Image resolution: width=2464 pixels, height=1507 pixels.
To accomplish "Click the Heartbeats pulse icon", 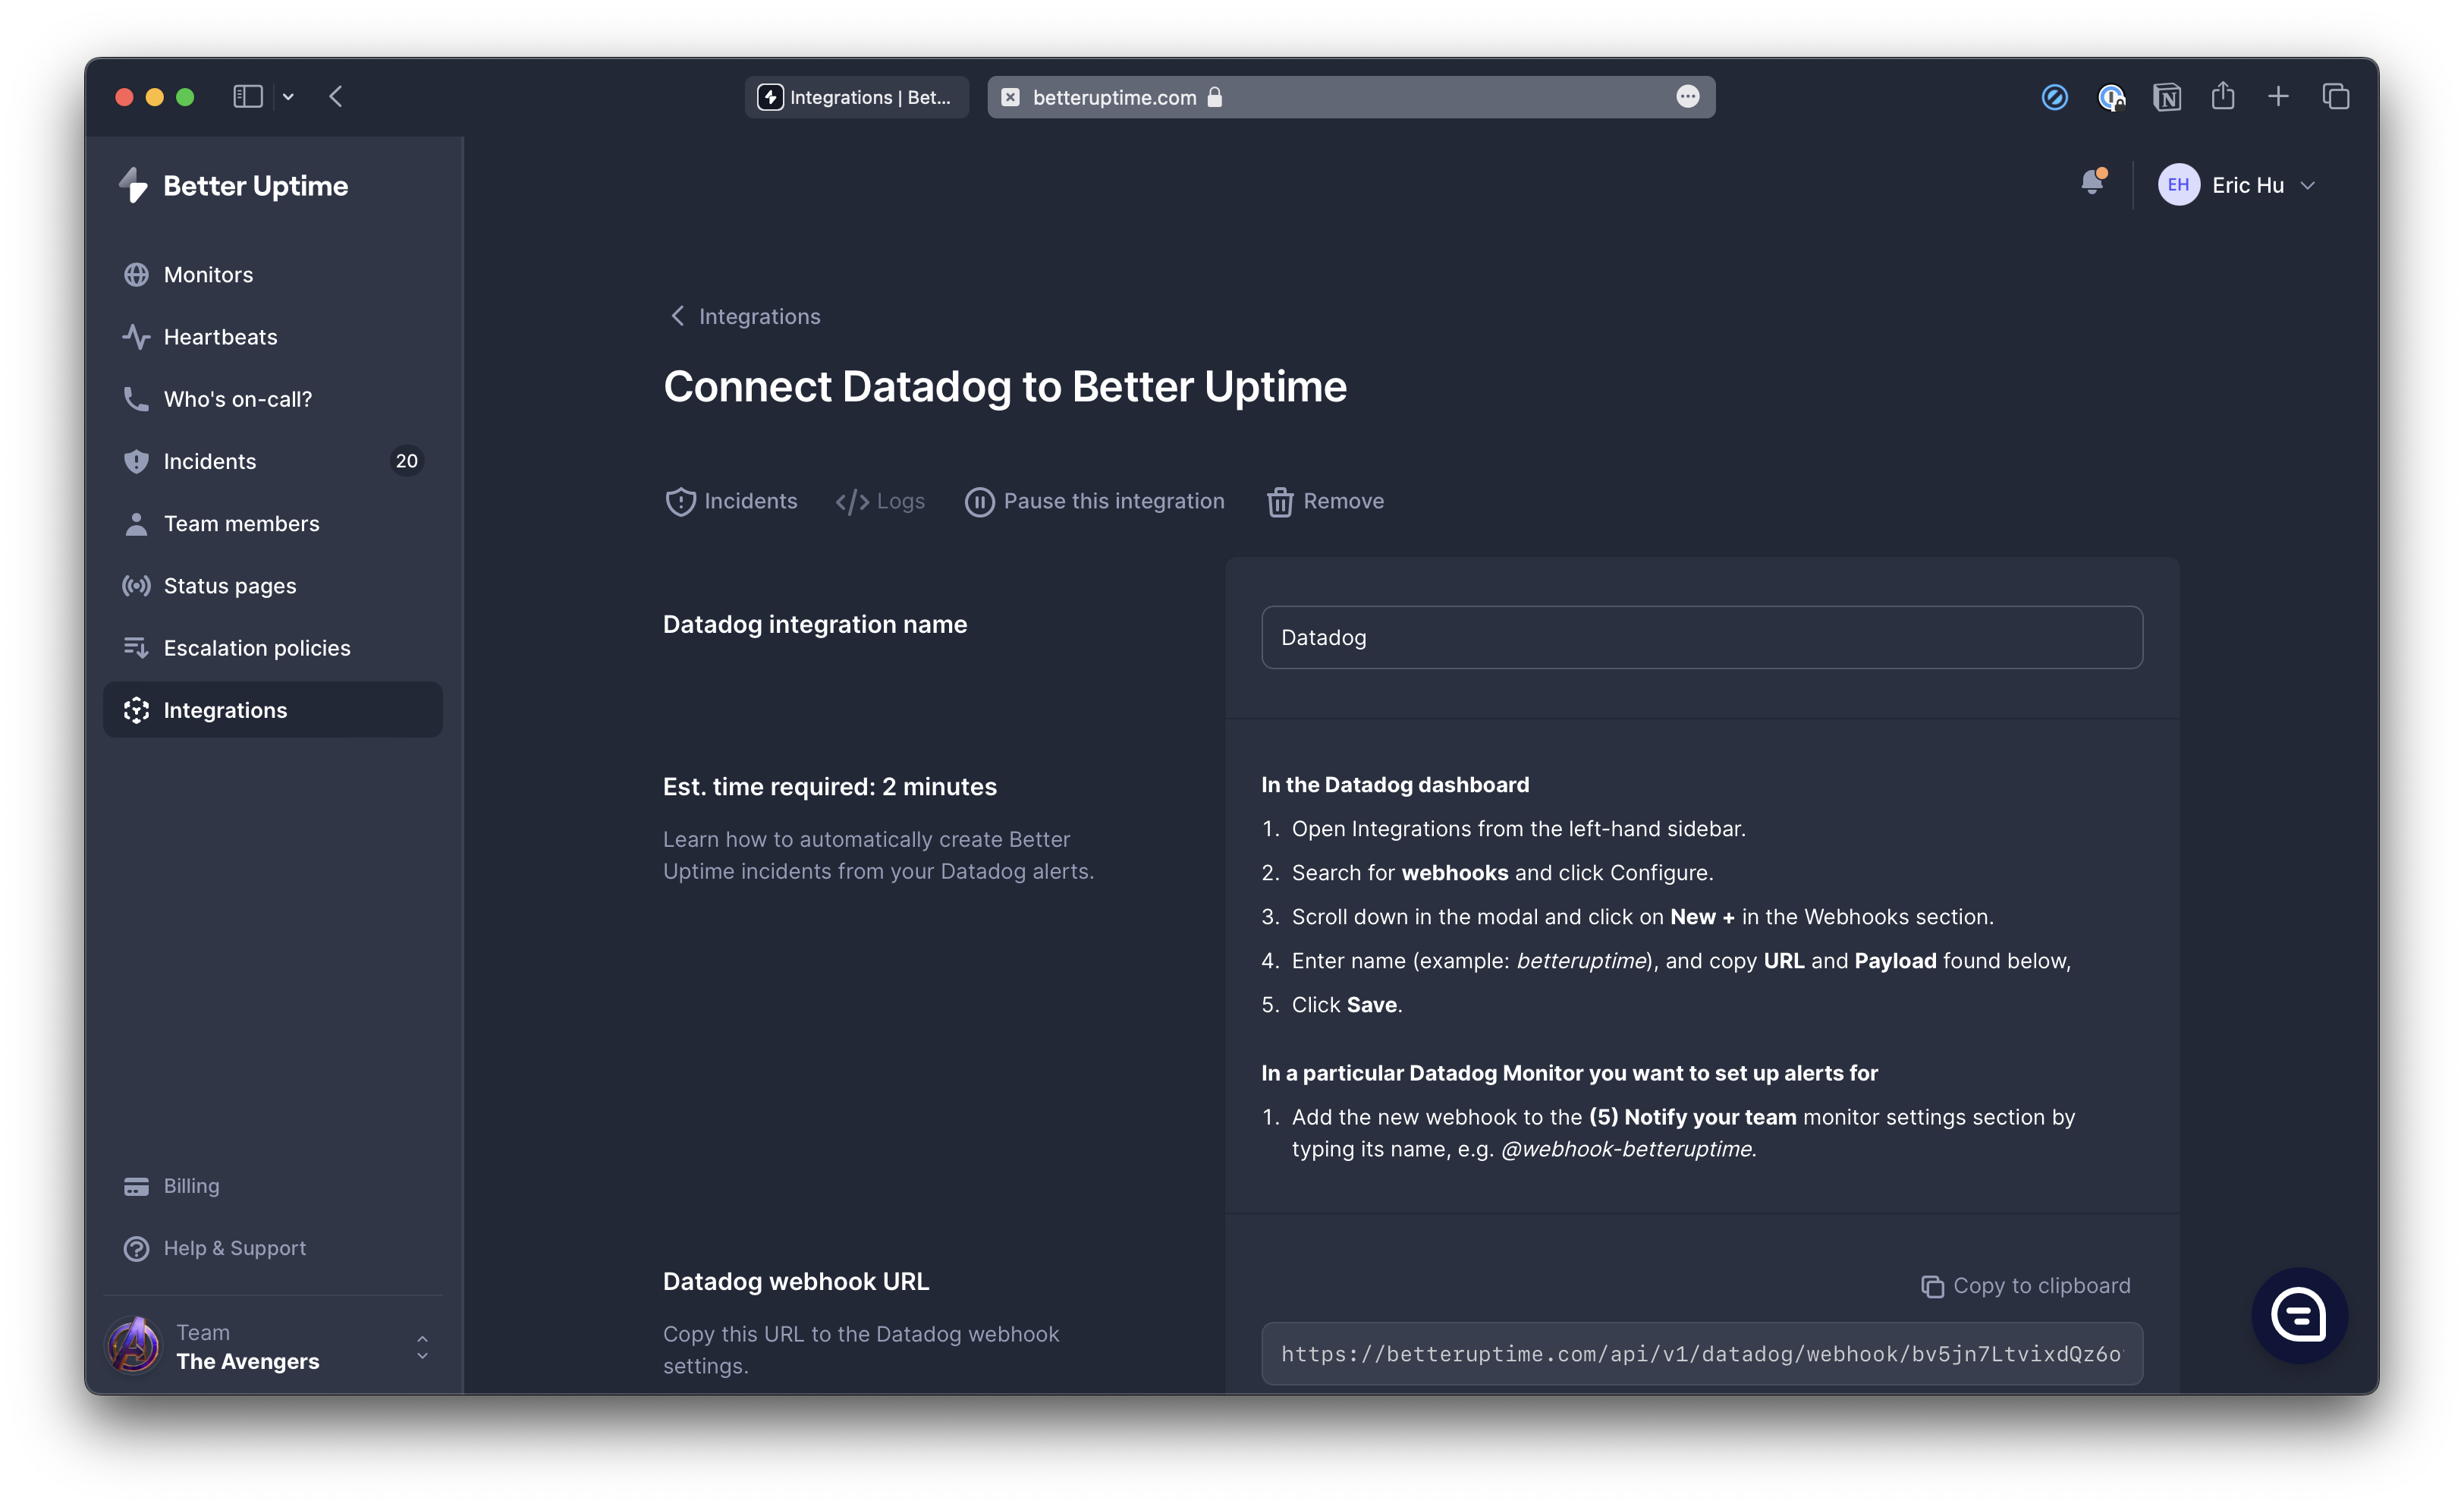I will click(x=136, y=336).
